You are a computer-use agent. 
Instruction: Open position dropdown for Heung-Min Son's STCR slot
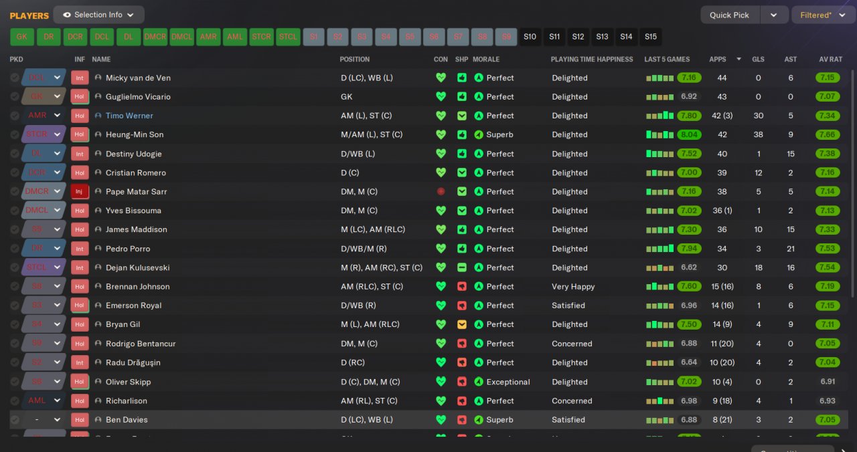[x=58, y=134]
